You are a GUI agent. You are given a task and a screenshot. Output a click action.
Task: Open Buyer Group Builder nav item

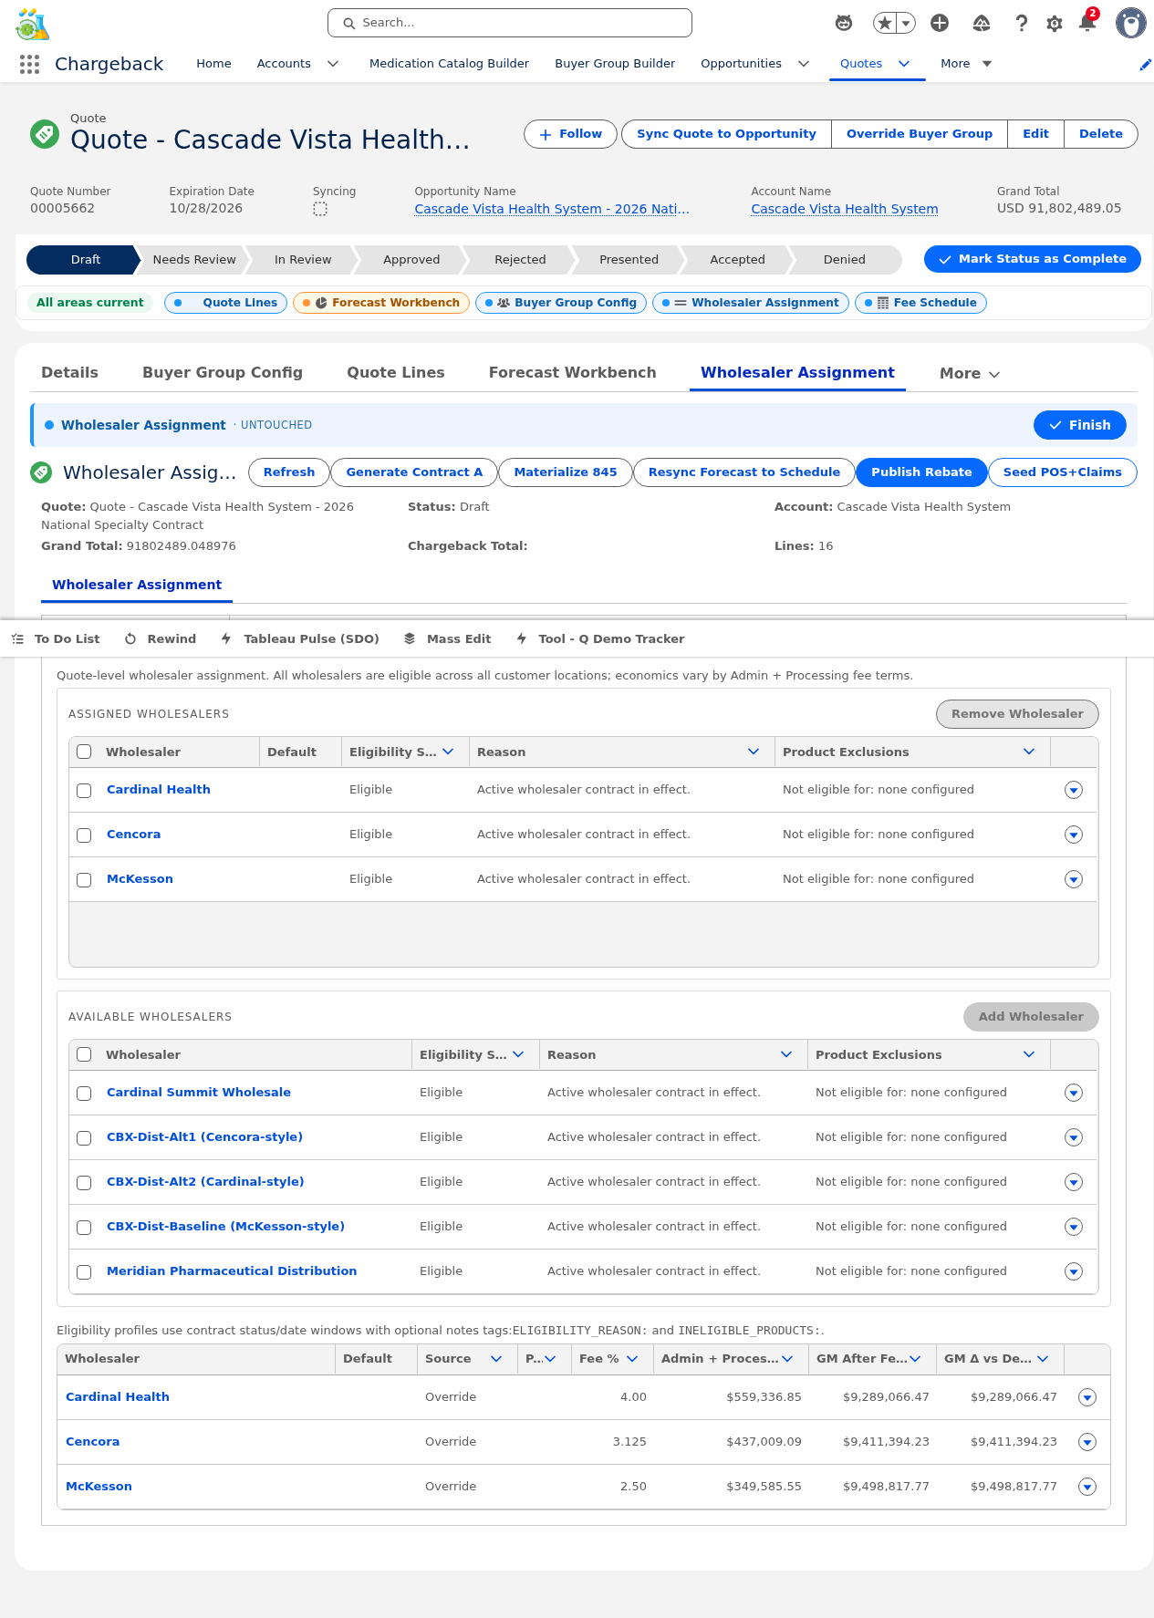pos(615,64)
